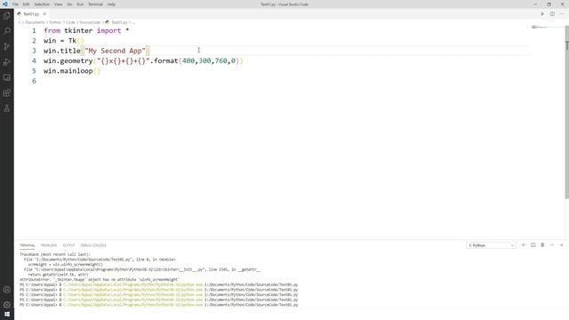This screenshot has height=320, width=569.
Task: Open the View menu
Action: click(58, 4)
